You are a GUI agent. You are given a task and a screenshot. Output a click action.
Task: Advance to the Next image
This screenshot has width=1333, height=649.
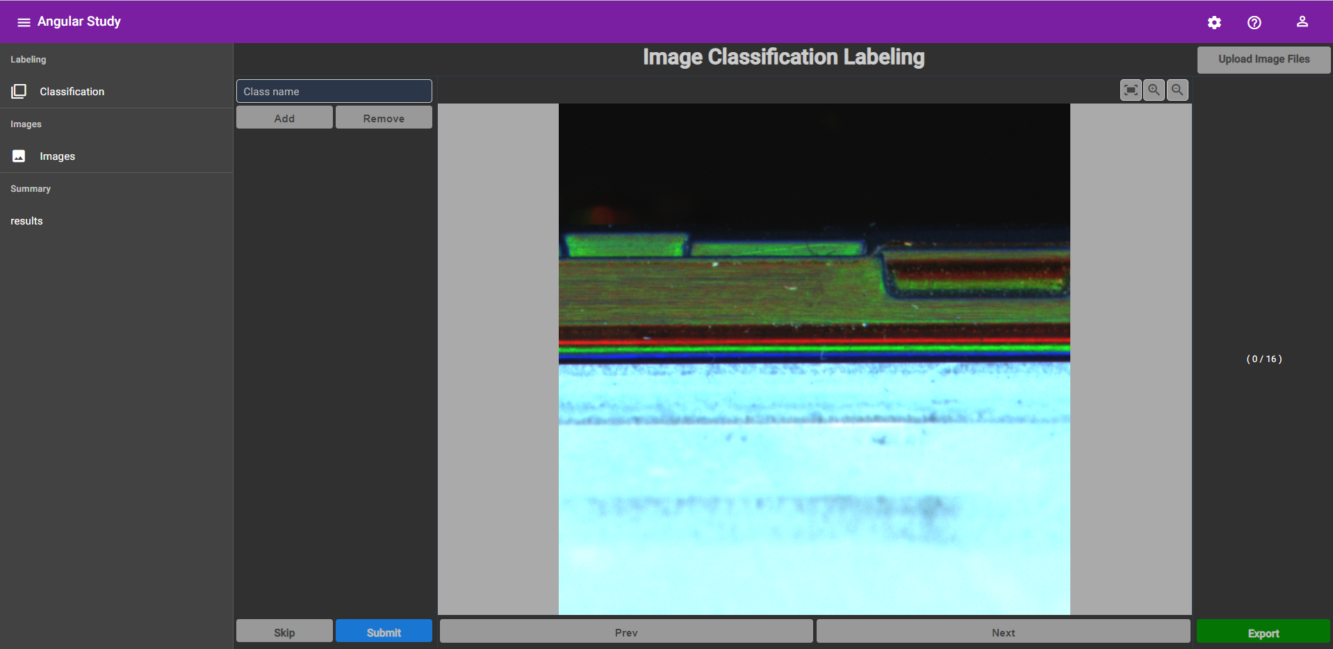pyautogui.click(x=1004, y=632)
